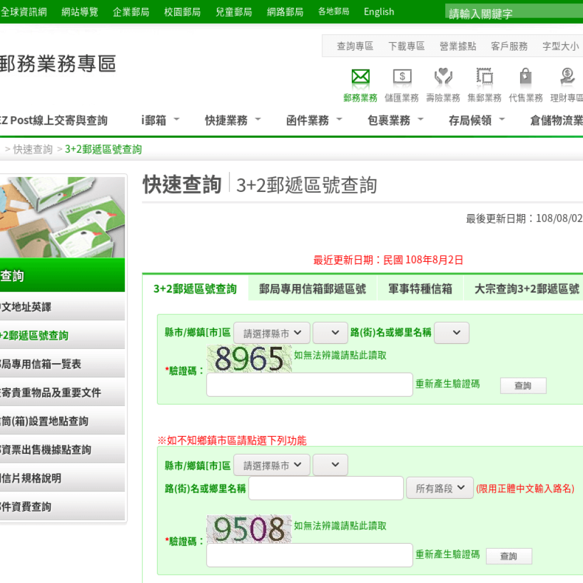Open the 代售業務 shopping bag icon
Image resolution: width=583 pixels, height=583 pixels.
click(x=525, y=77)
